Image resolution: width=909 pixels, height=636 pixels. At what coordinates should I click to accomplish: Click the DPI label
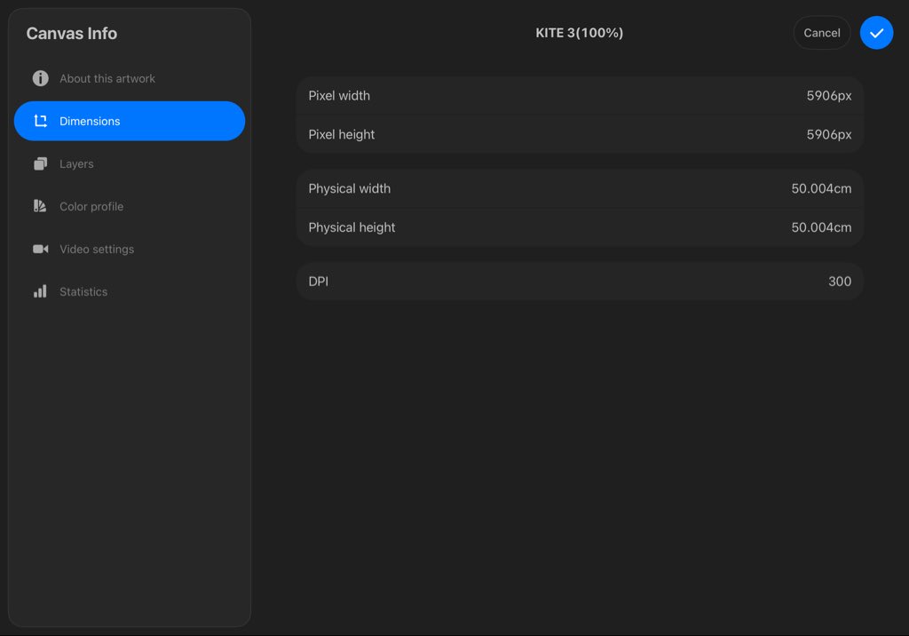coord(319,282)
